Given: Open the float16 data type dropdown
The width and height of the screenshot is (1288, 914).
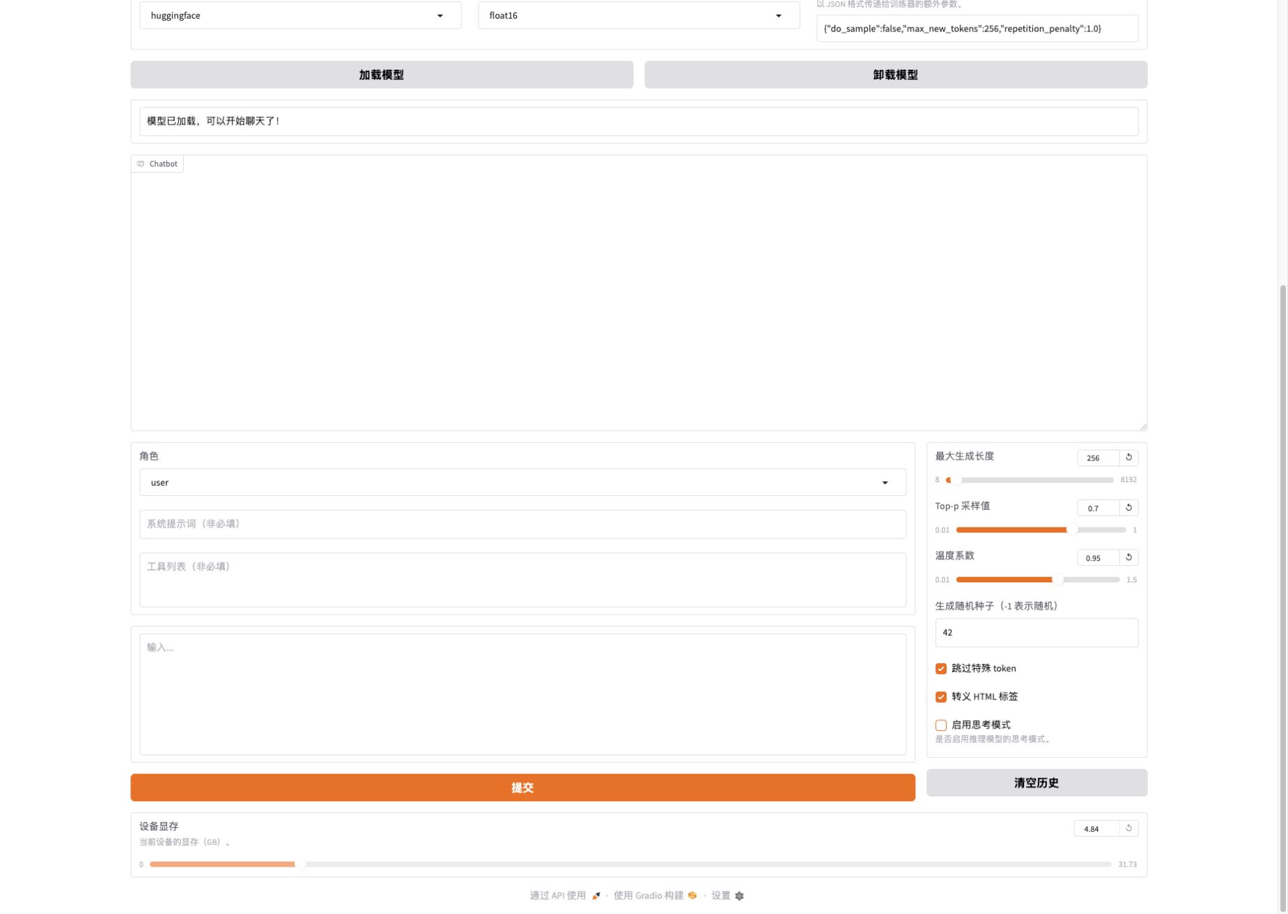Looking at the screenshot, I should pyautogui.click(x=639, y=15).
